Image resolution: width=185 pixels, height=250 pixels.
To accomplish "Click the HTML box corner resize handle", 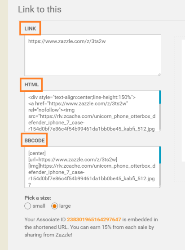I will (x=160, y=130).
